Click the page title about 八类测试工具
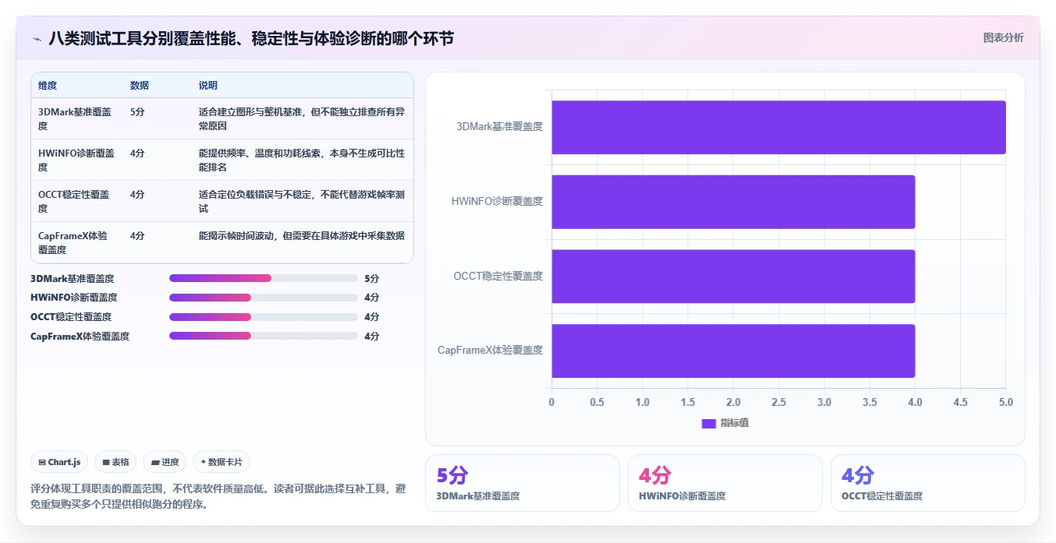The height and width of the screenshot is (543, 1056). pyautogui.click(x=251, y=38)
